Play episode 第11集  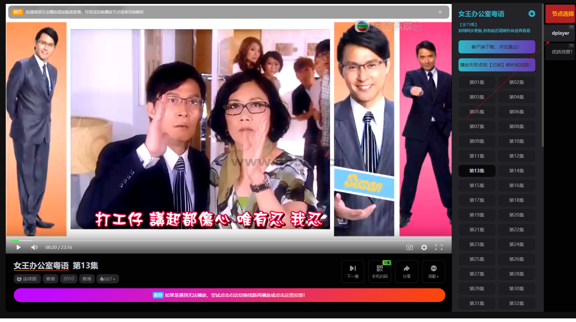click(x=477, y=156)
